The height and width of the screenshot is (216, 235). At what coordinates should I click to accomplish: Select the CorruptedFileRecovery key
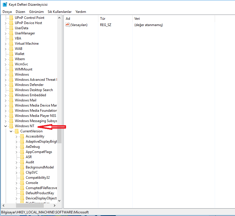(x=41, y=188)
